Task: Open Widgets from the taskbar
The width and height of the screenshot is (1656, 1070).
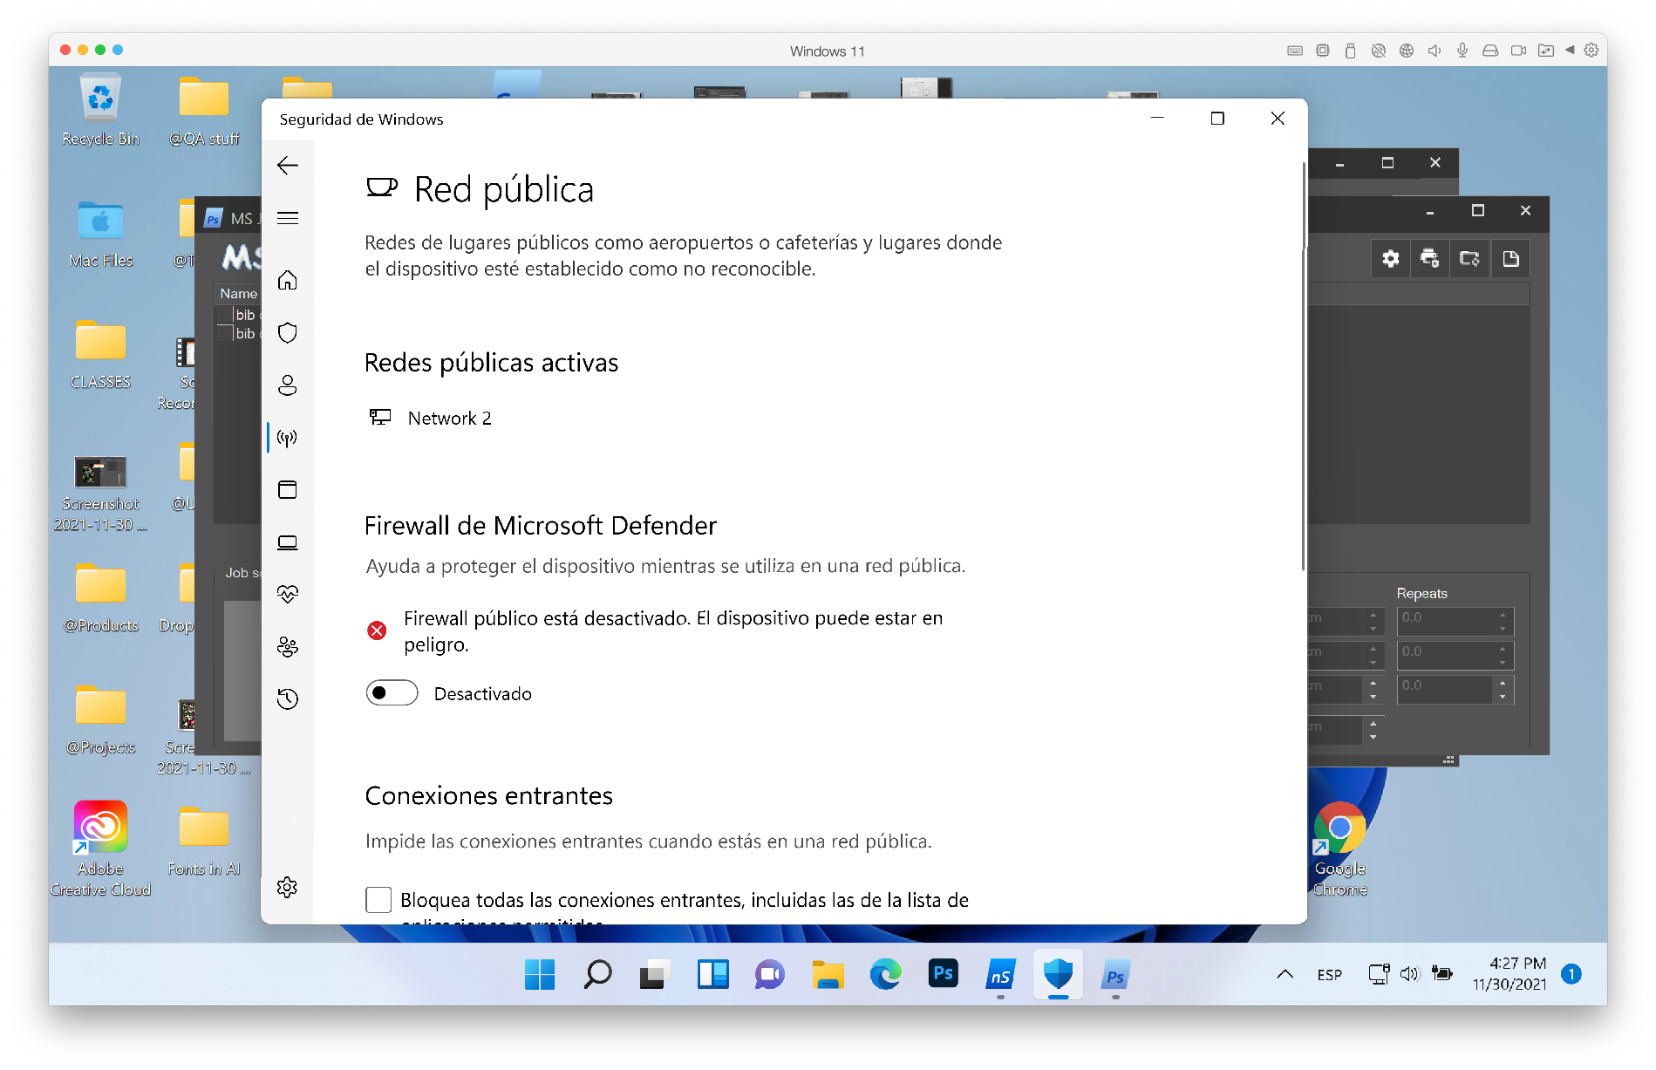Action: [712, 974]
